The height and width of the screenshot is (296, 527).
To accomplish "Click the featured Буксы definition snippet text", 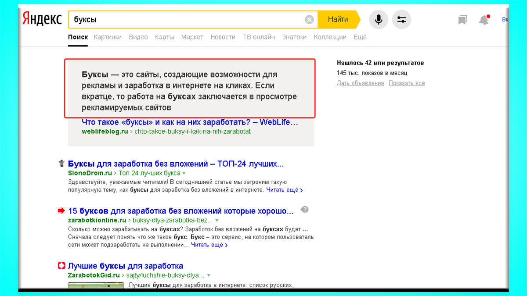I will [189, 91].
